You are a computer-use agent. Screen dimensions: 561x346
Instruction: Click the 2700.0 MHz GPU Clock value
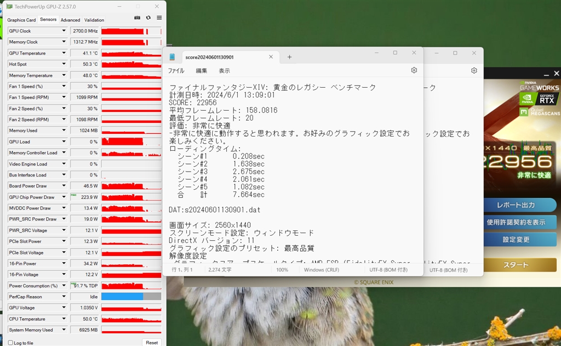pos(84,31)
